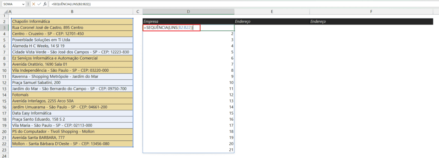Select Jardim do Mar - São Bernardo cell
The width and height of the screenshot is (439, 158).
tap(72, 89)
